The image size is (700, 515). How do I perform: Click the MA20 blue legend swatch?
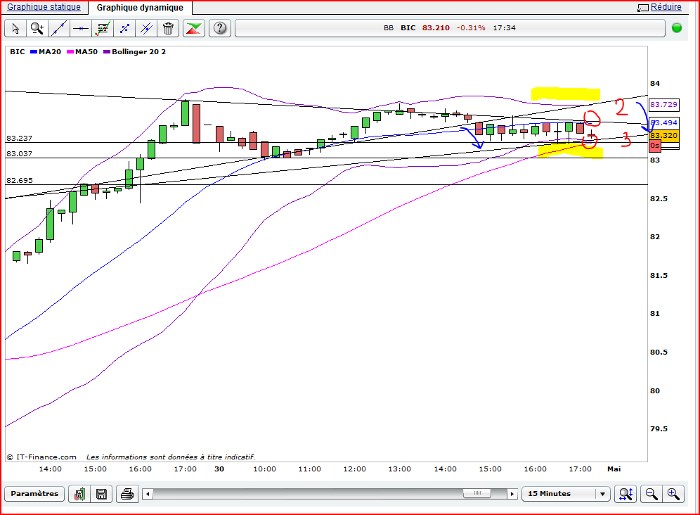tap(34, 52)
